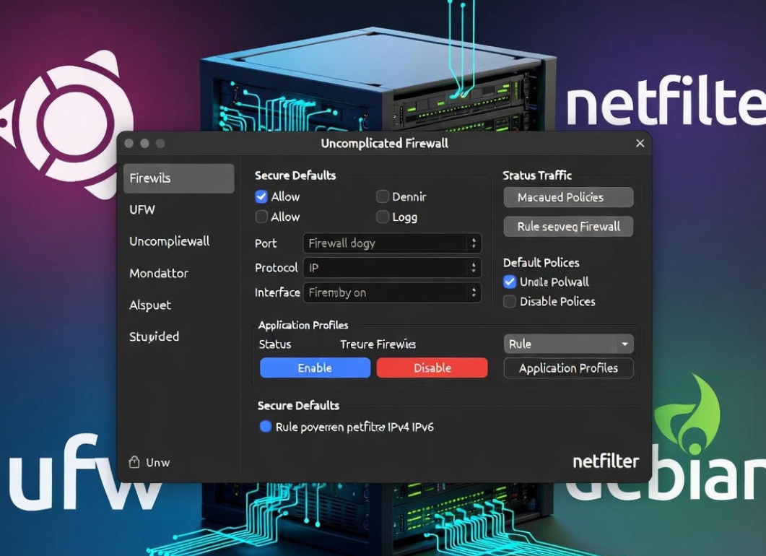The image size is (766, 556).
Task: Open the Macaued Policies button
Action: [569, 197]
